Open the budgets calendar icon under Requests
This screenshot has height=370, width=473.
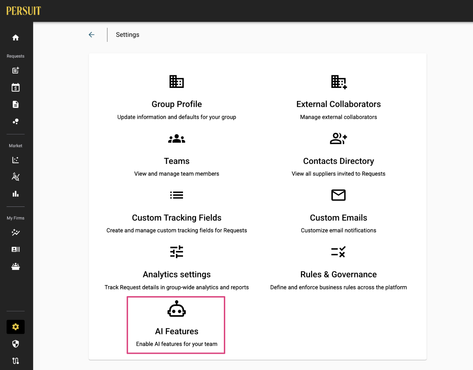15,87
